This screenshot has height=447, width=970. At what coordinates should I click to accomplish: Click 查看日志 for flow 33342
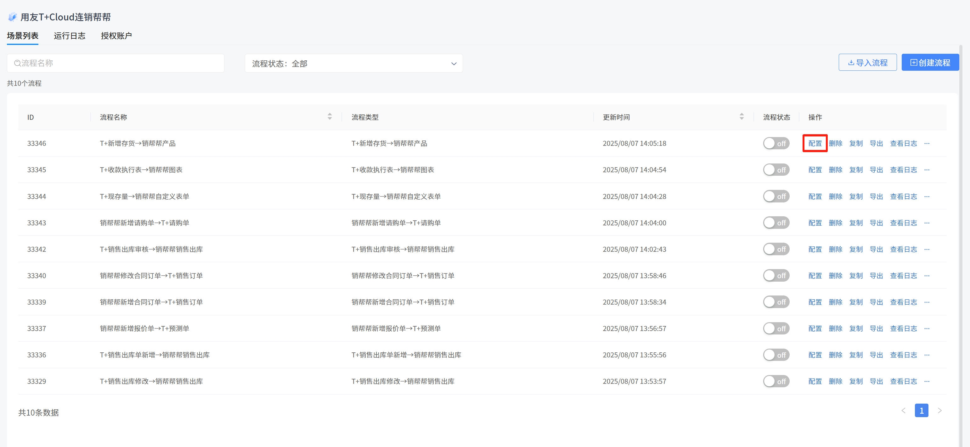(903, 249)
